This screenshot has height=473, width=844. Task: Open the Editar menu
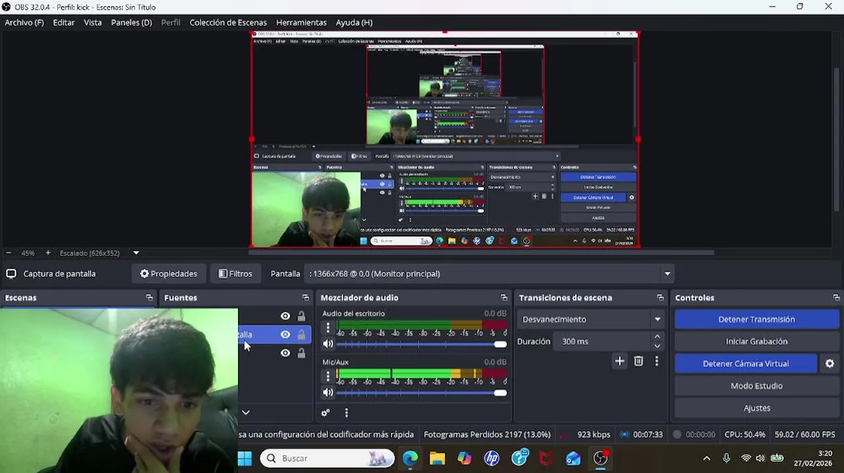point(64,22)
